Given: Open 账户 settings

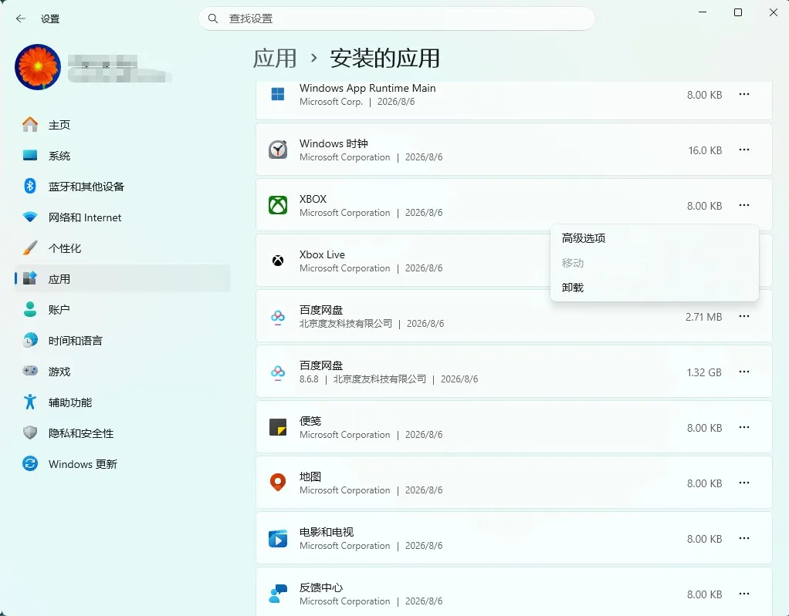Looking at the screenshot, I should click(x=122, y=309).
